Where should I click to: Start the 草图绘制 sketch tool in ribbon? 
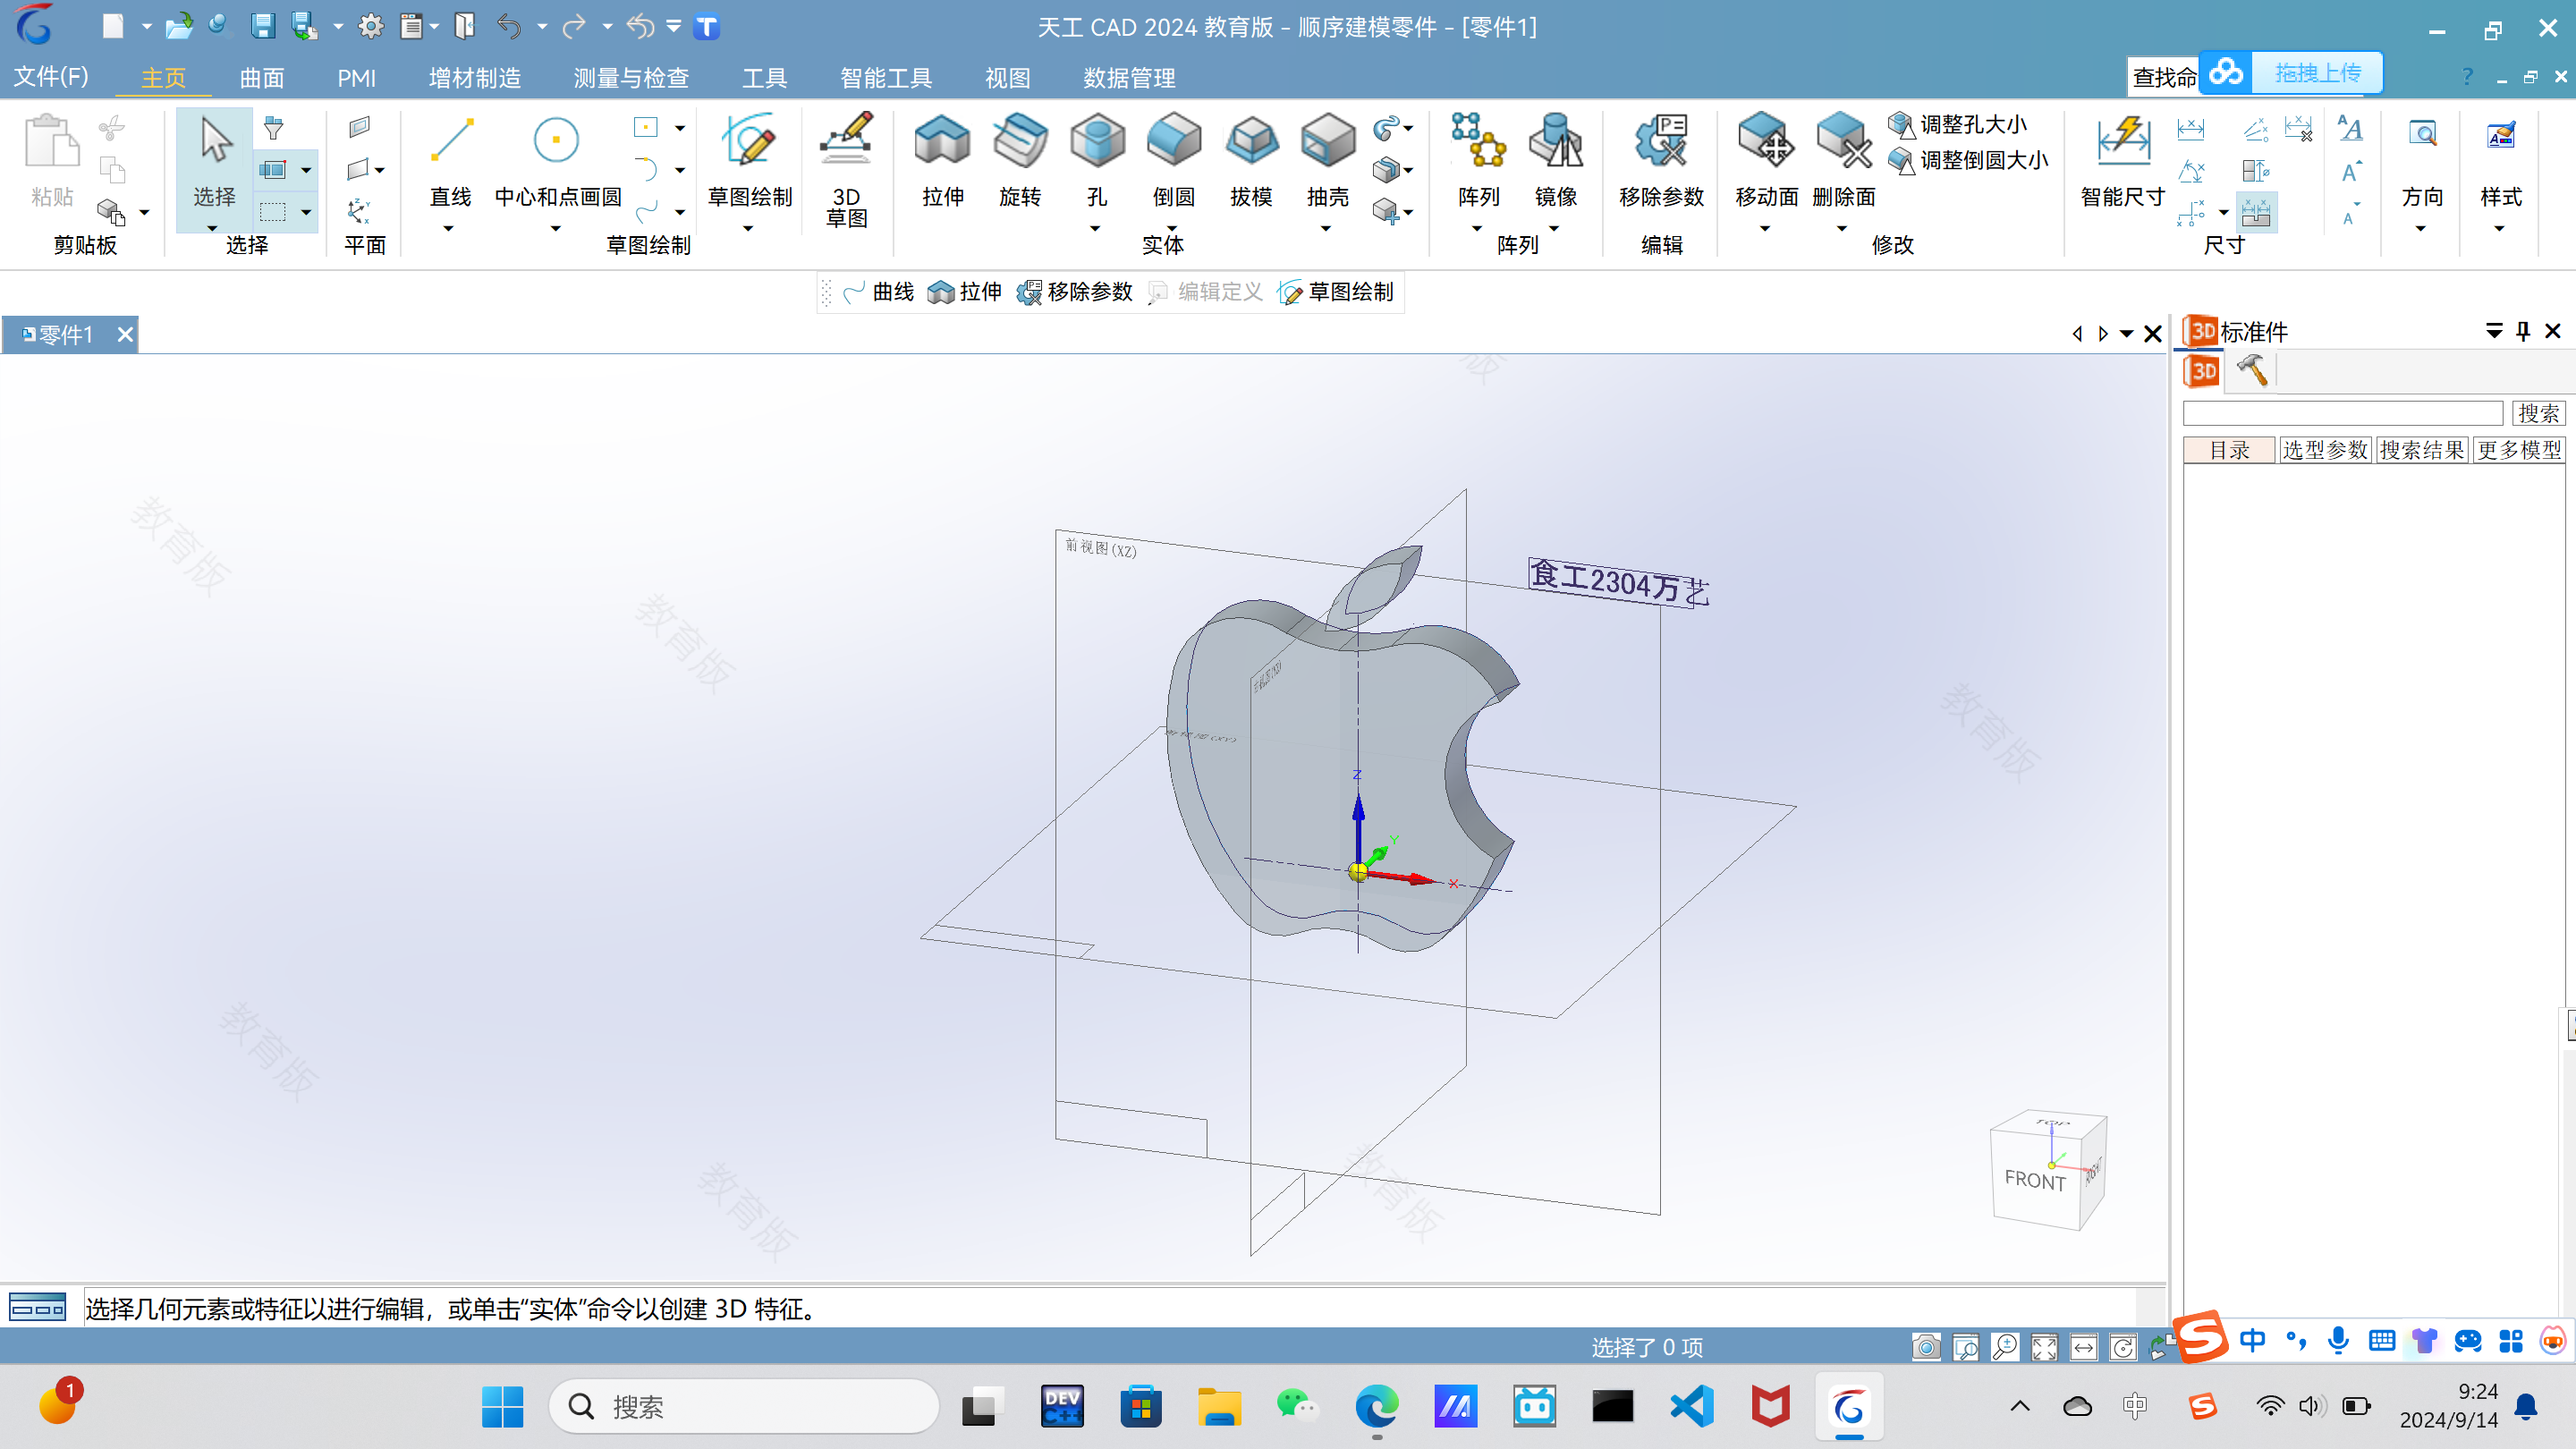click(x=749, y=160)
